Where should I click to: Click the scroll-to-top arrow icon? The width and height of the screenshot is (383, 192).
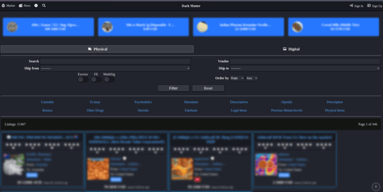[376, 186]
